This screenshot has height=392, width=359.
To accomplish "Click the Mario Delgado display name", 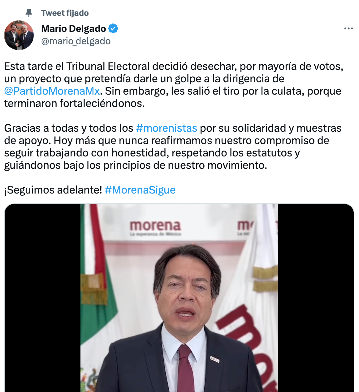I will point(74,28).
